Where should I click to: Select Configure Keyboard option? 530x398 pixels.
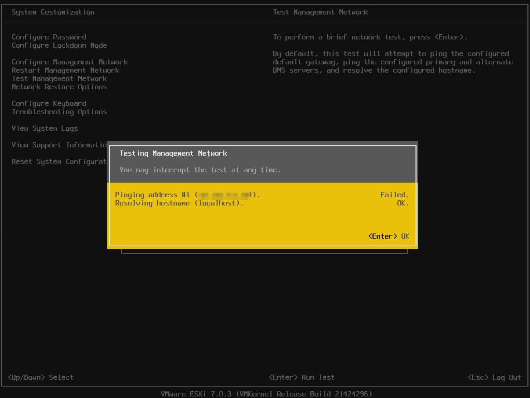[x=49, y=103]
